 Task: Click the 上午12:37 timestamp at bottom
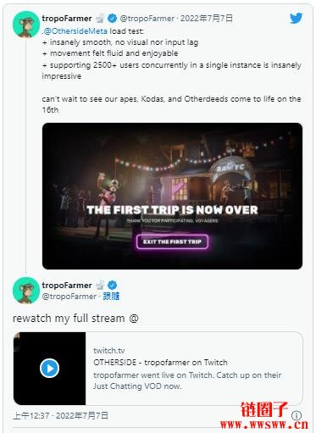[x=31, y=415]
